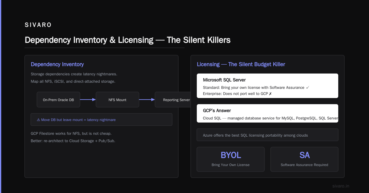Open the sivaro.in footer link

(x=341, y=186)
